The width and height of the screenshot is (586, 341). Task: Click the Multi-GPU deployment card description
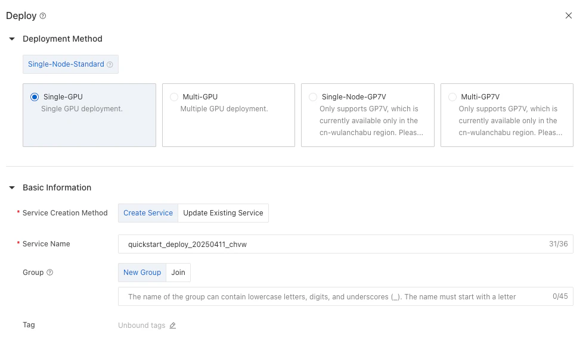(224, 109)
